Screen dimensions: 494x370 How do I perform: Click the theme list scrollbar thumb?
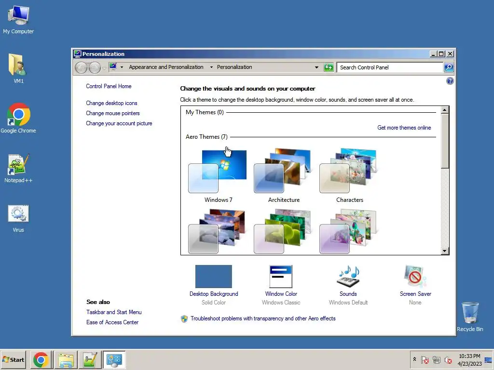pos(444,141)
